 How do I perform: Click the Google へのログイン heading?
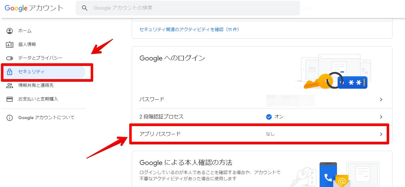(172, 58)
